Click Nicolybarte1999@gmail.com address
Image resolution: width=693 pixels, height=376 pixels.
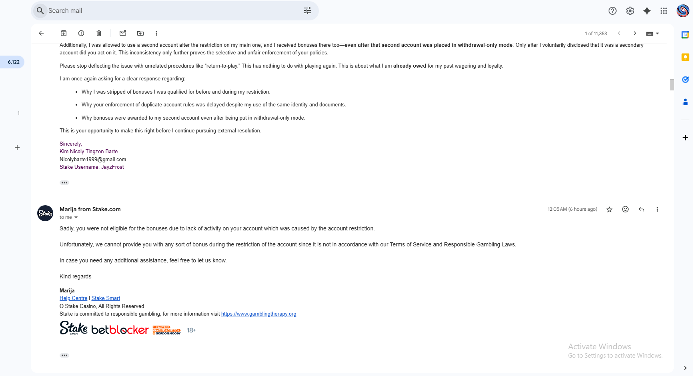[93, 160]
